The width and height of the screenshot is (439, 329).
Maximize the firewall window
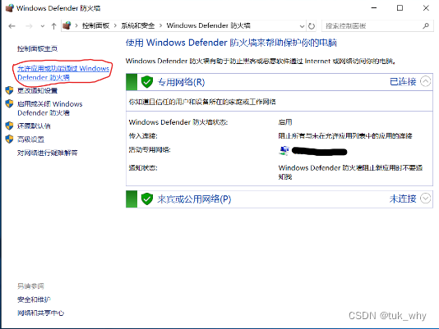point(400,8)
